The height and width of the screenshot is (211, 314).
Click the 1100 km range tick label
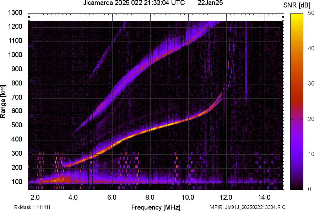15,40
